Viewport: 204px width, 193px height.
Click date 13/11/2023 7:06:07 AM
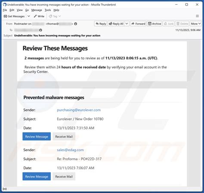click(76, 168)
